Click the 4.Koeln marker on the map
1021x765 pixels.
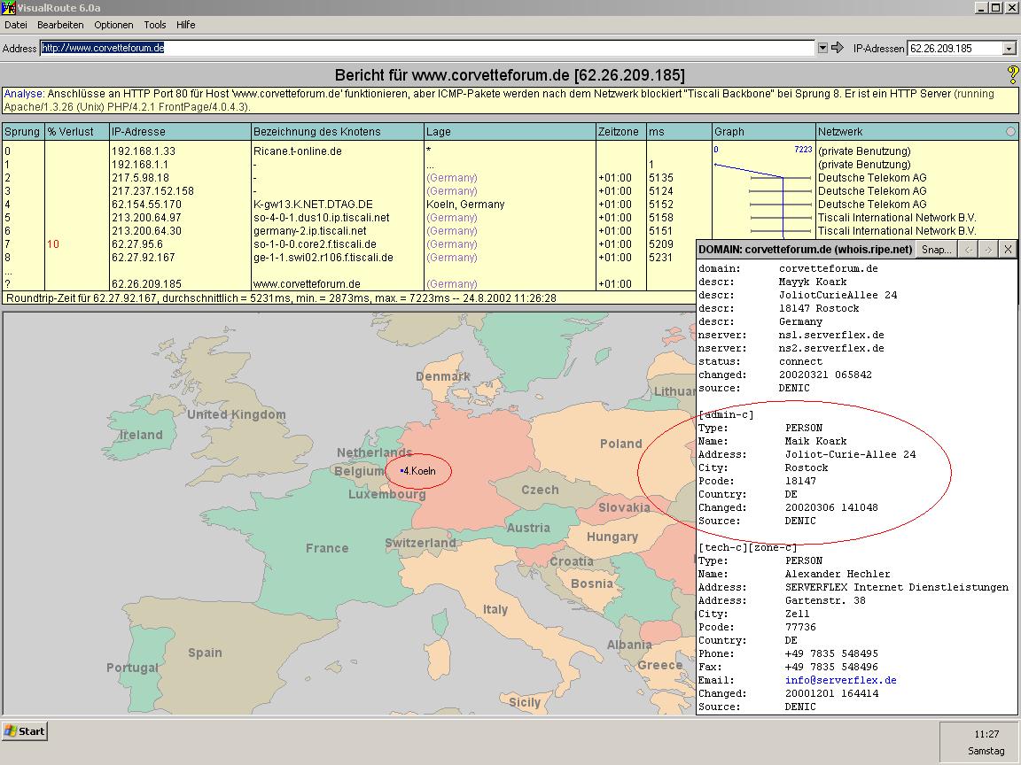[x=418, y=471]
